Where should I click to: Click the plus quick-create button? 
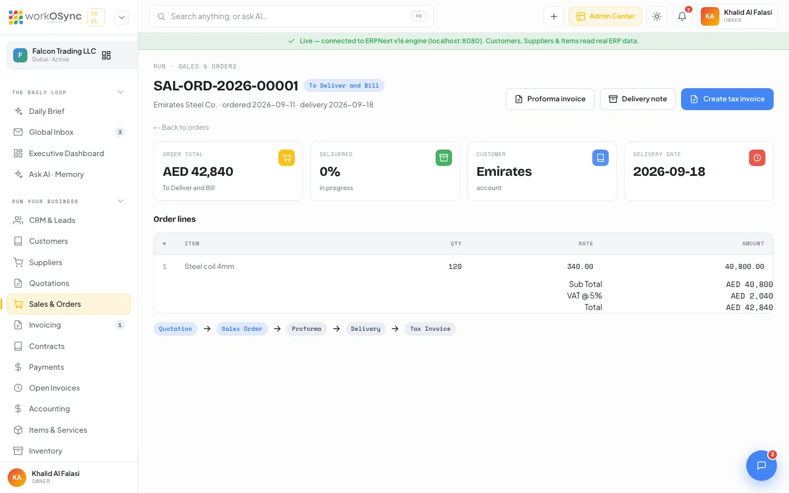pos(554,16)
